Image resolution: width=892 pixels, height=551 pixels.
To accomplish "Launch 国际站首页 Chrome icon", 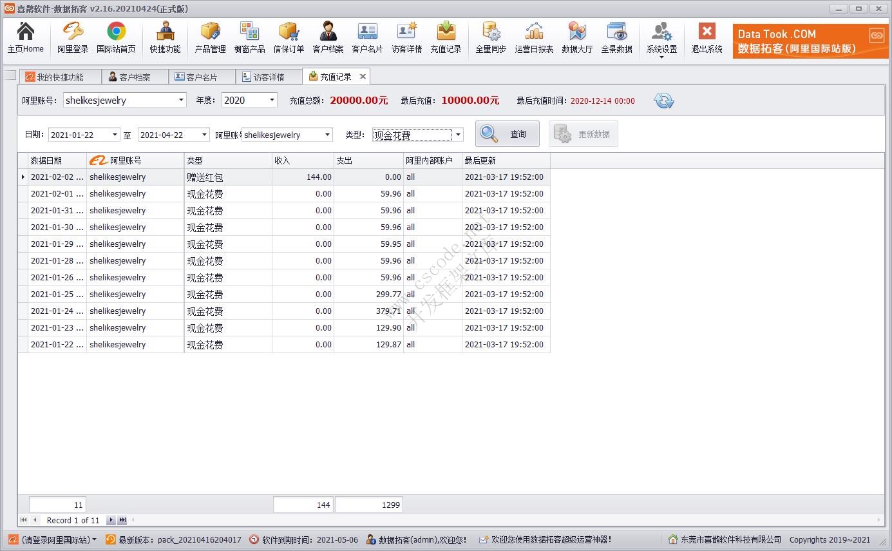I will (x=116, y=38).
